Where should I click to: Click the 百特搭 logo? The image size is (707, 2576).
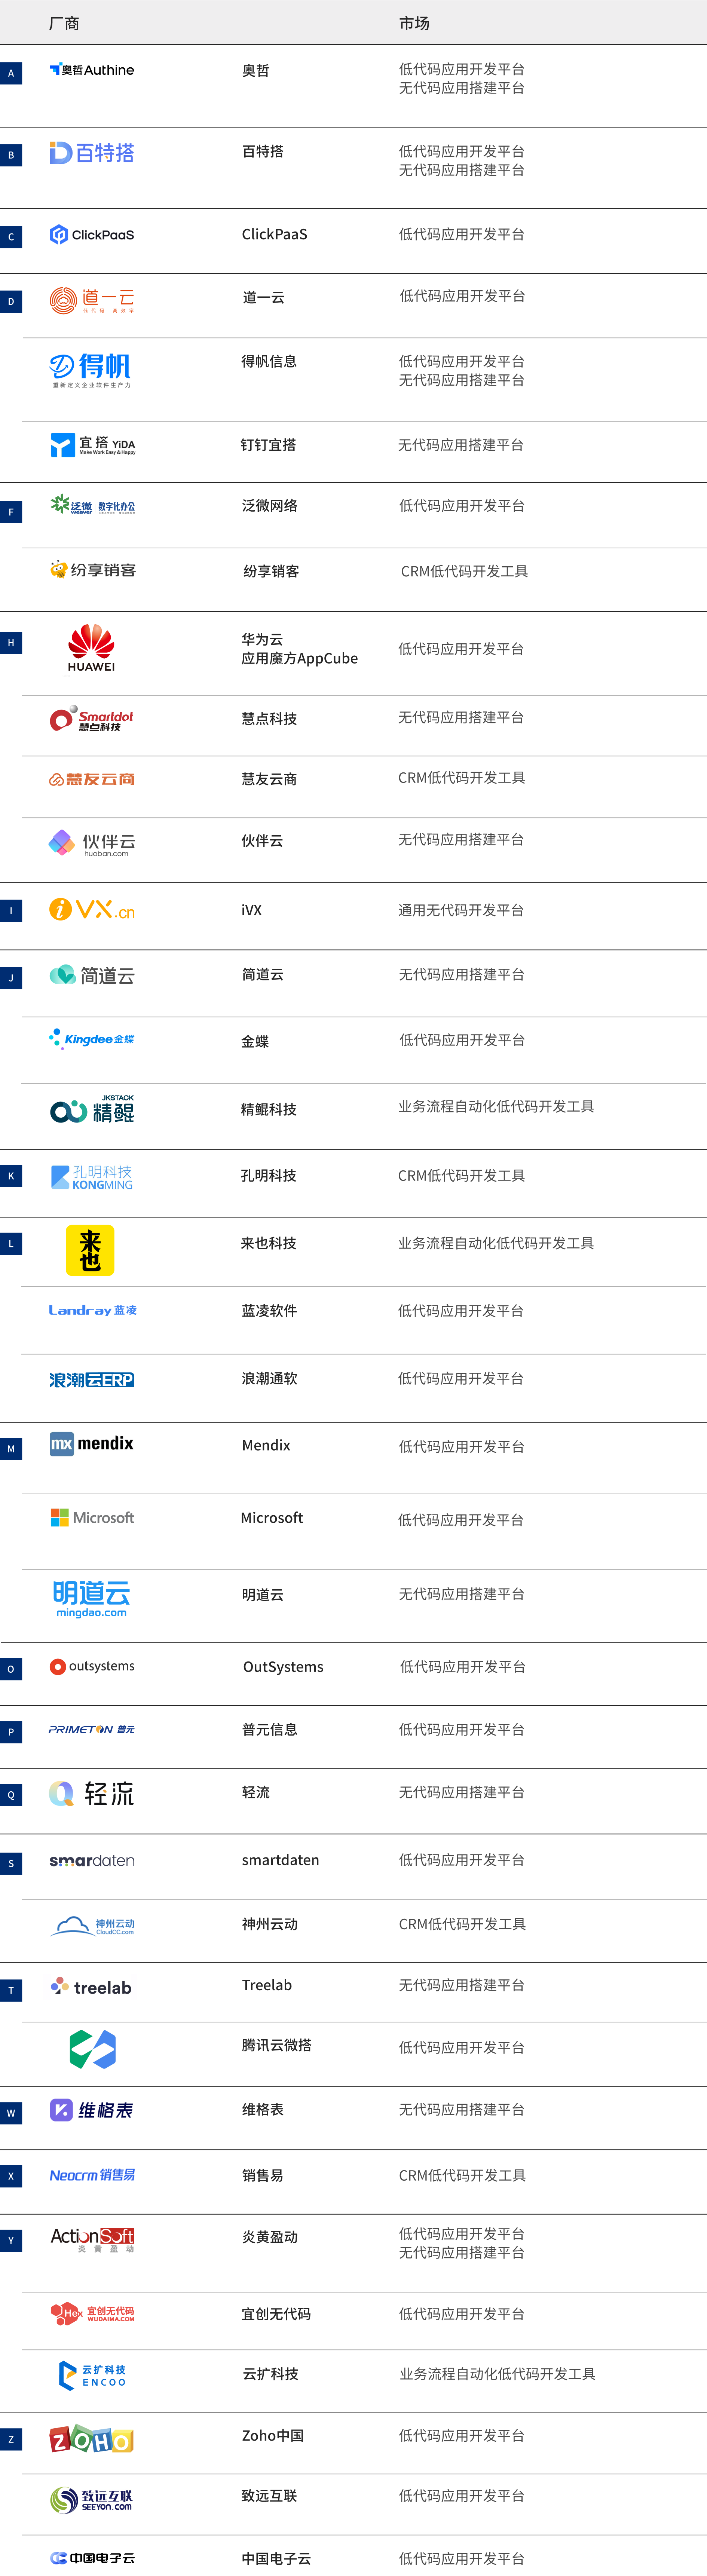click(92, 153)
